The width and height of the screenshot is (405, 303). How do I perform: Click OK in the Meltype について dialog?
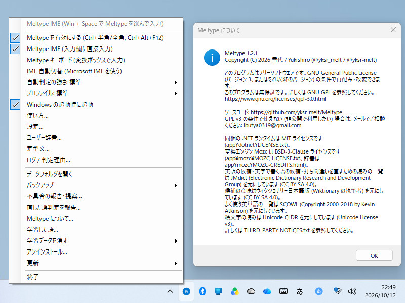click(374, 256)
